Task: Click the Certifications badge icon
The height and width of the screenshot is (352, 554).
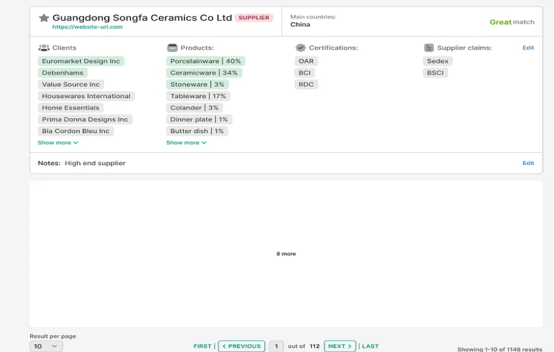Action: point(300,48)
